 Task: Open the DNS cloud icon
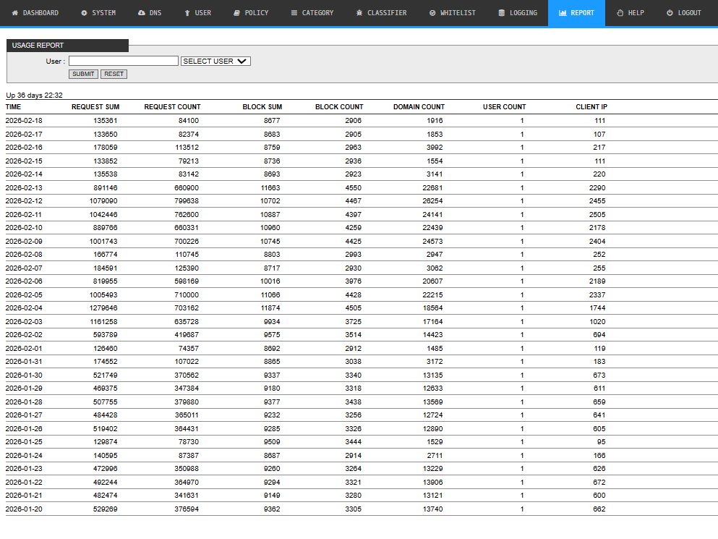(x=141, y=13)
